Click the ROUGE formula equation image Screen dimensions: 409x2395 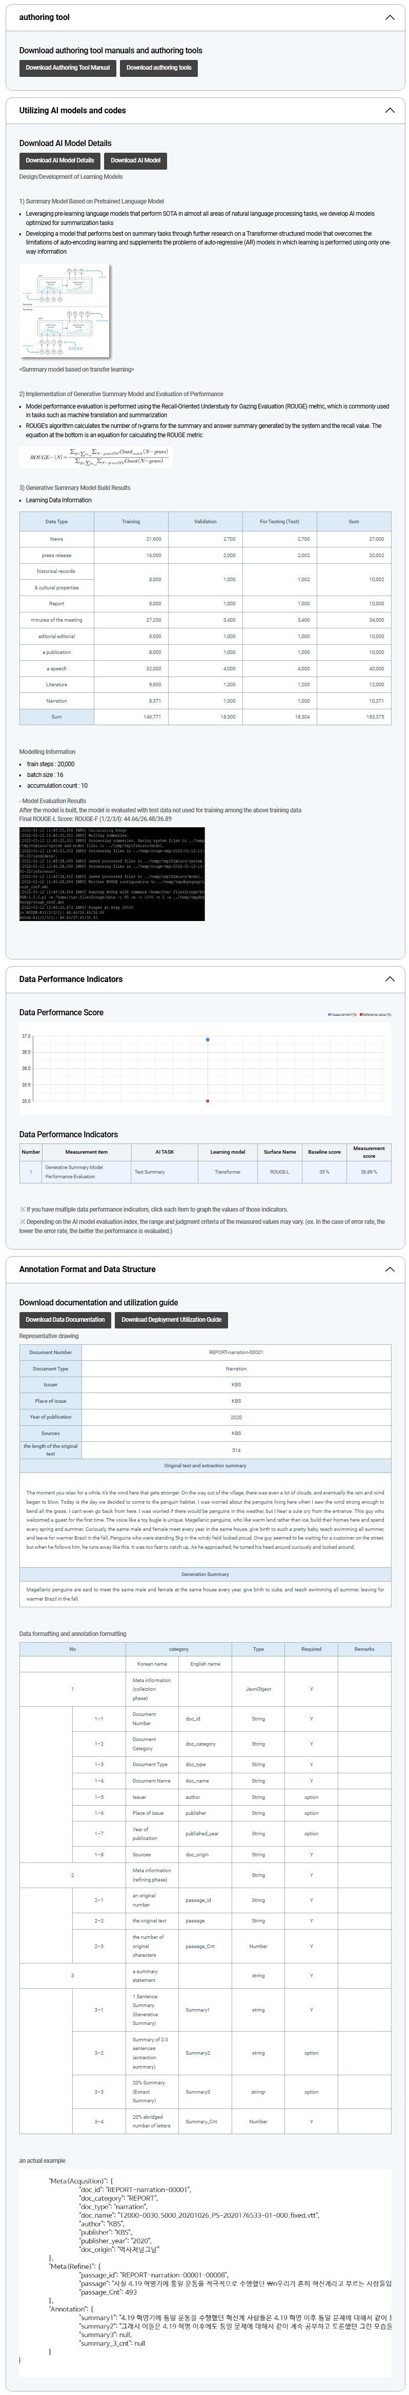[x=96, y=457]
